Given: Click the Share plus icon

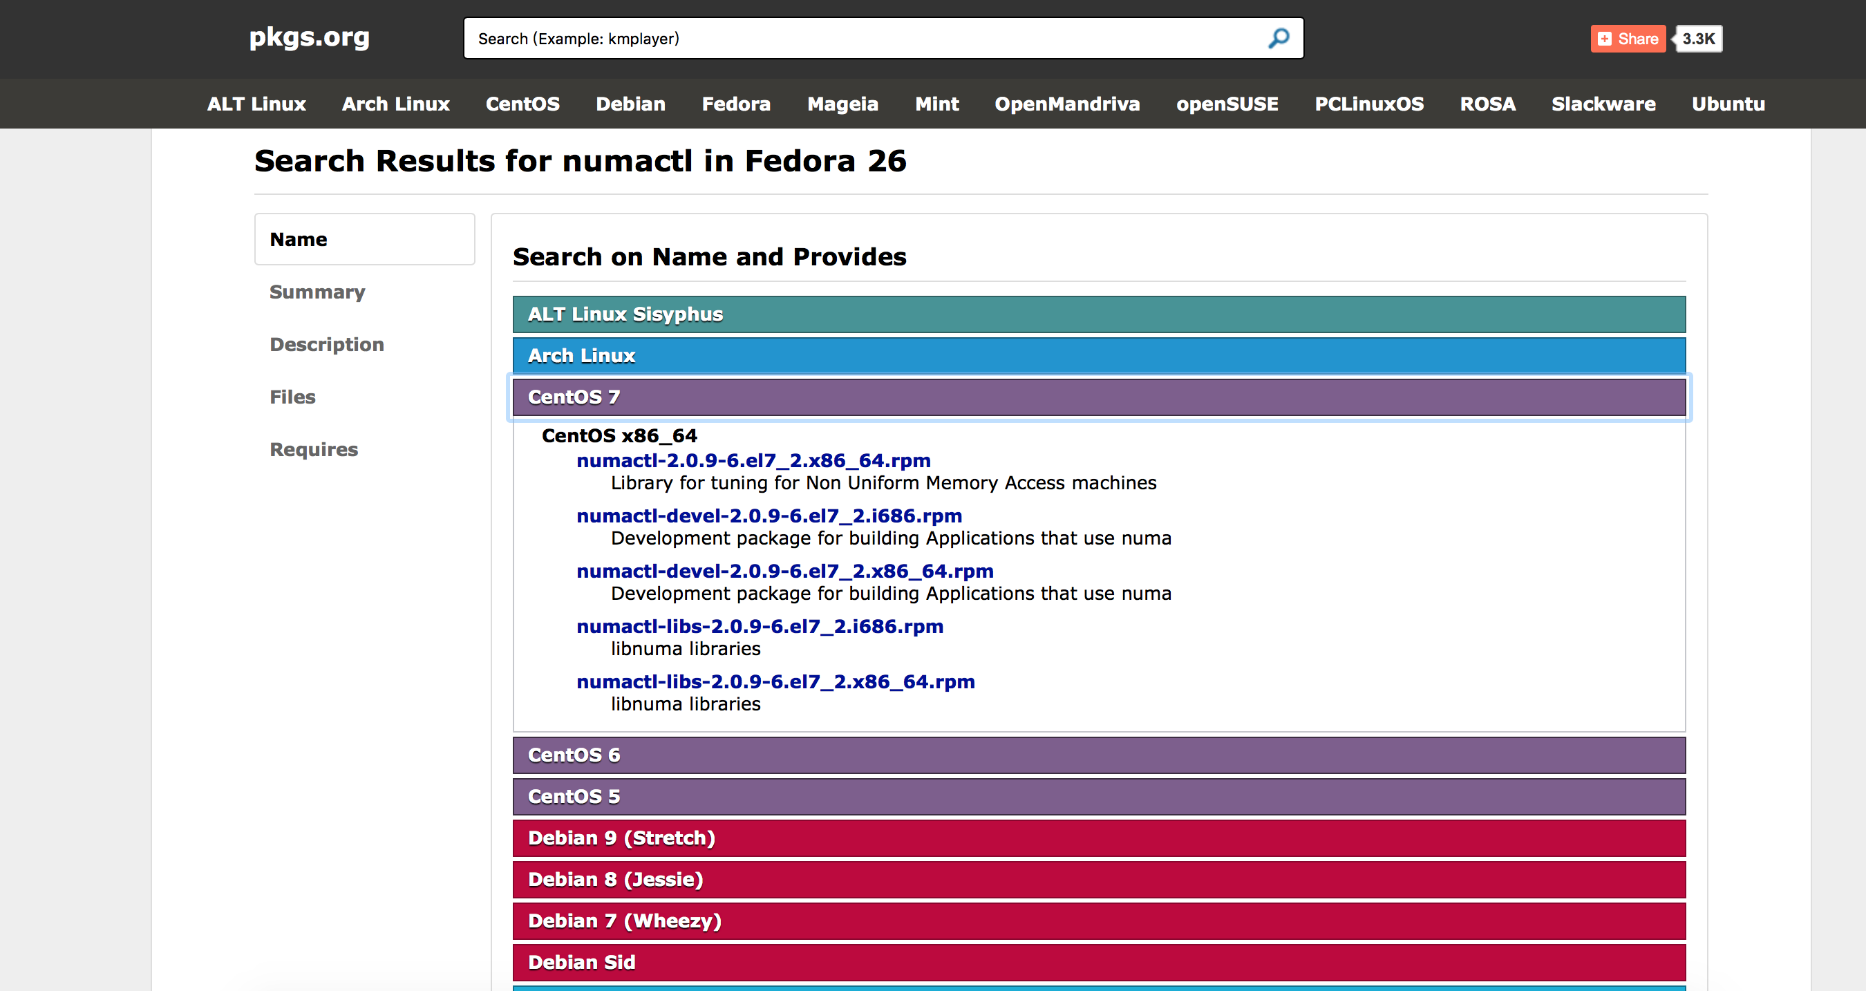Looking at the screenshot, I should point(1605,39).
